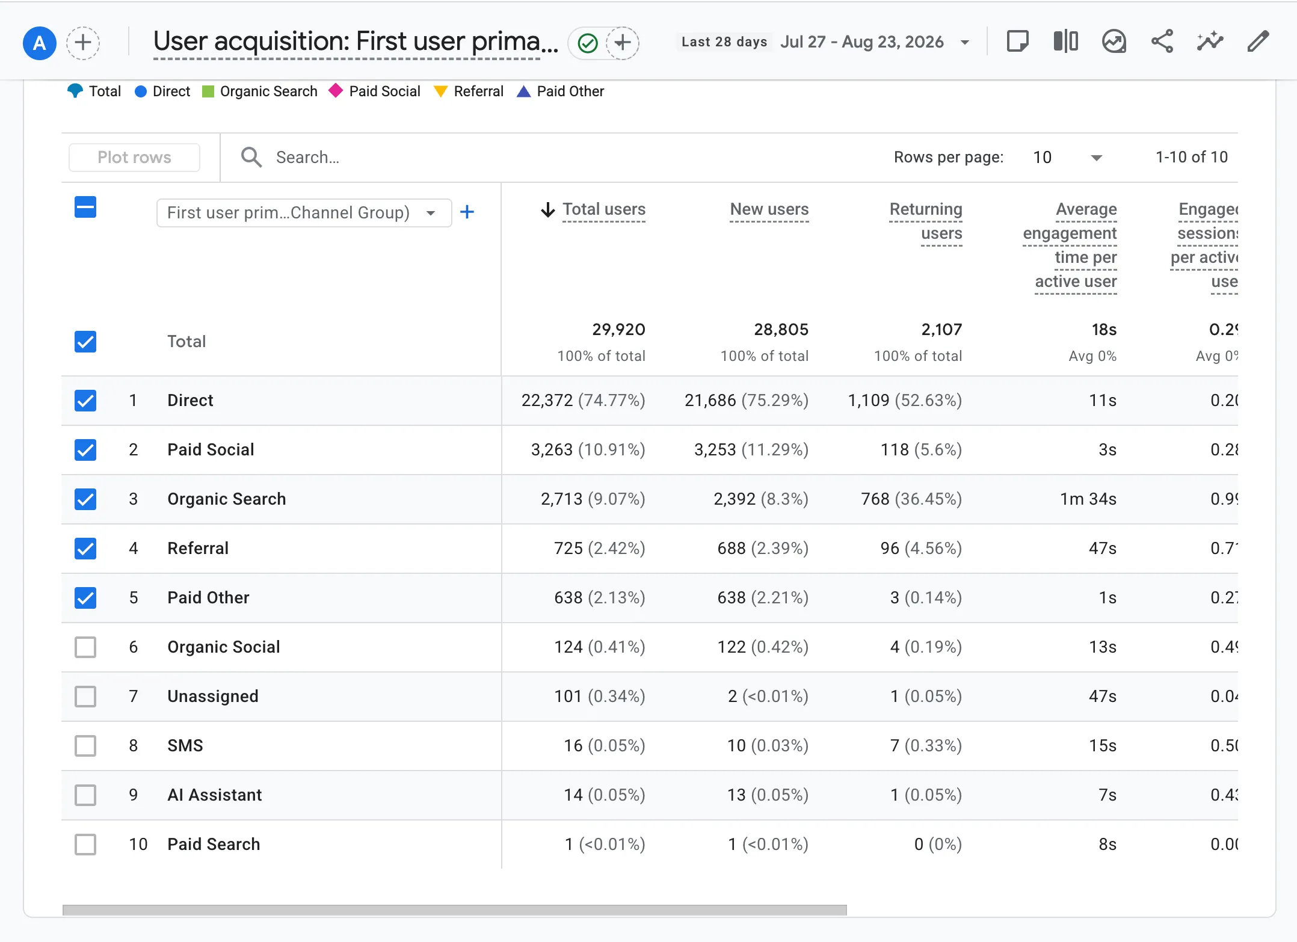Sort by Returning users column header
Image resolution: width=1297 pixels, height=942 pixels.
click(x=926, y=221)
